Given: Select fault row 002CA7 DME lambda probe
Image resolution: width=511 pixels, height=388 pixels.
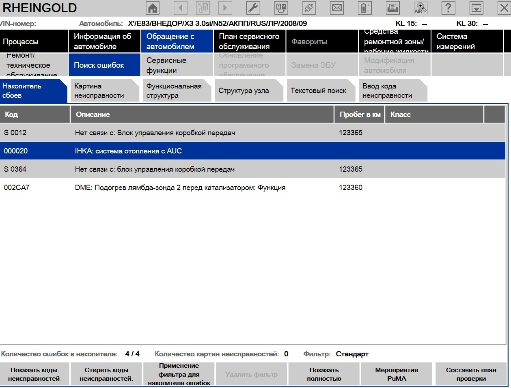Looking at the screenshot, I should [252, 188].
